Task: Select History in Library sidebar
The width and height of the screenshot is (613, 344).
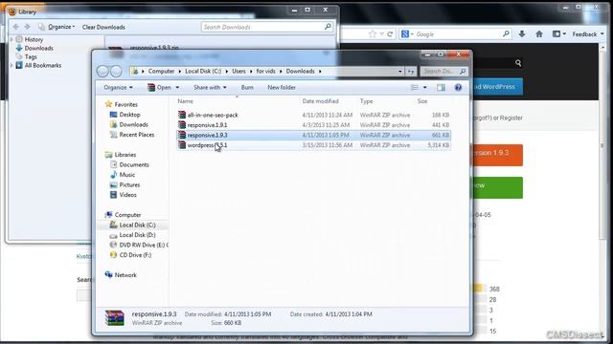Action: pyautogui.click(x=34, y=40)
